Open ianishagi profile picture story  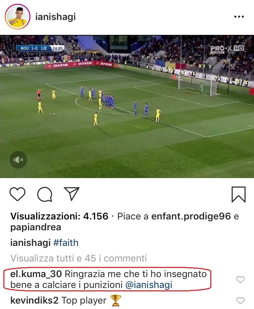[x=18, y=17]
